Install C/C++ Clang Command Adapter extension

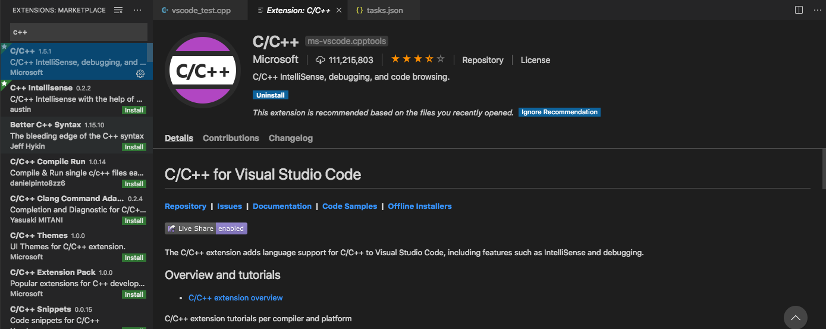tap(134, 221)
